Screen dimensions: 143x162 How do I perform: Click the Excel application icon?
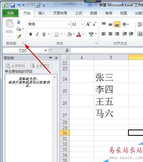pyautogui.click(x=5, y=5)
